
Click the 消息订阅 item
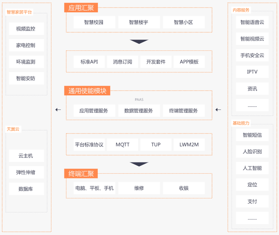tap(122, 62)
